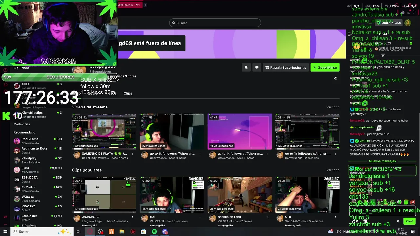Click the Windows taskbar Buscar box
The height and width of the screenshot is (236, 420).
click(43, 232)
